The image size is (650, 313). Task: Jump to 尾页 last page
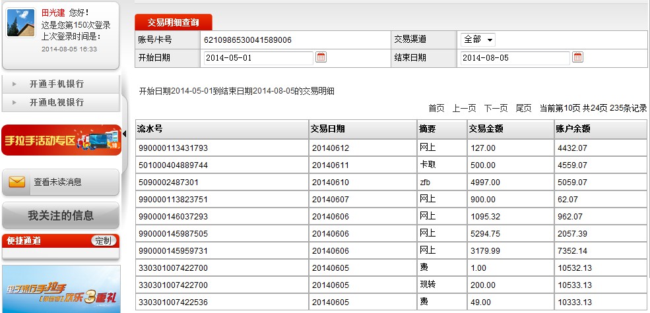(x=523, y=108)
